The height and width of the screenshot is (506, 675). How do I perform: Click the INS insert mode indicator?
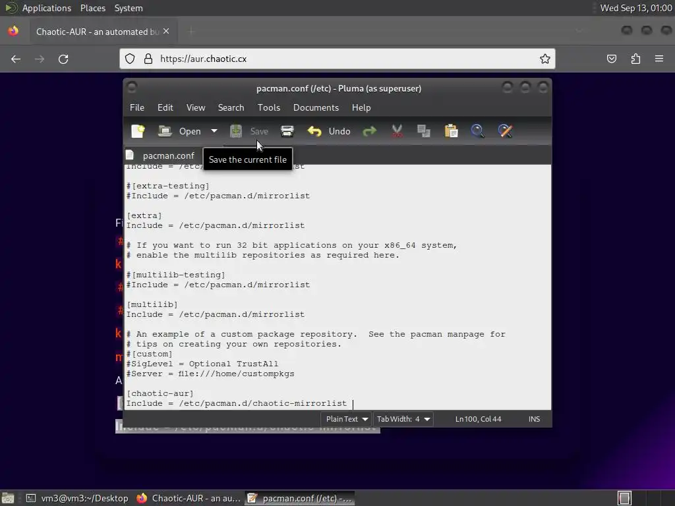pos(534,419)
